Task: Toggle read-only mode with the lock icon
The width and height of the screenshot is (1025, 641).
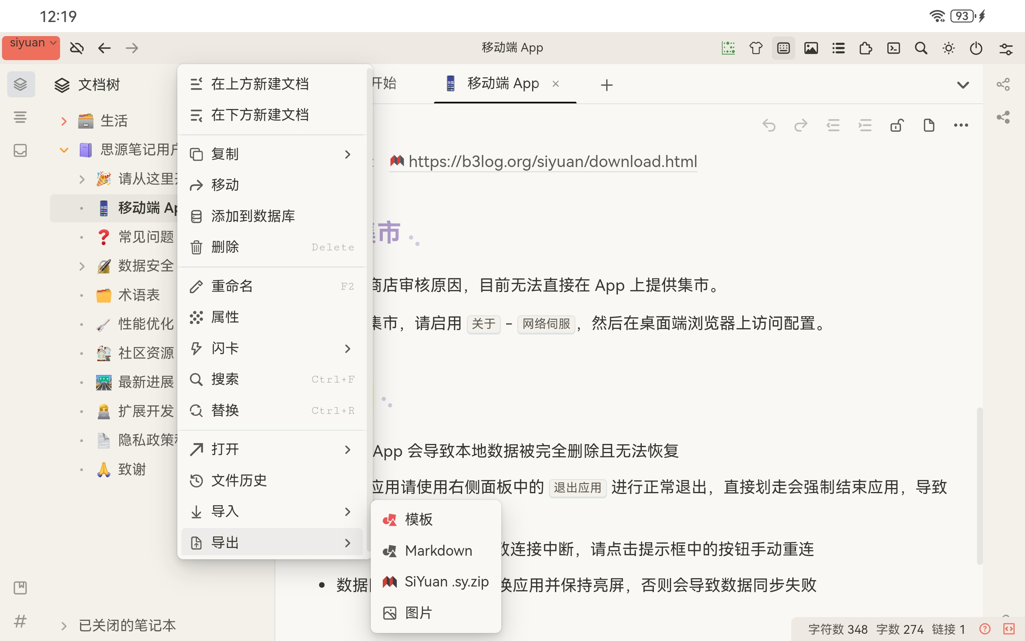Action: click(x=897, y=125)
